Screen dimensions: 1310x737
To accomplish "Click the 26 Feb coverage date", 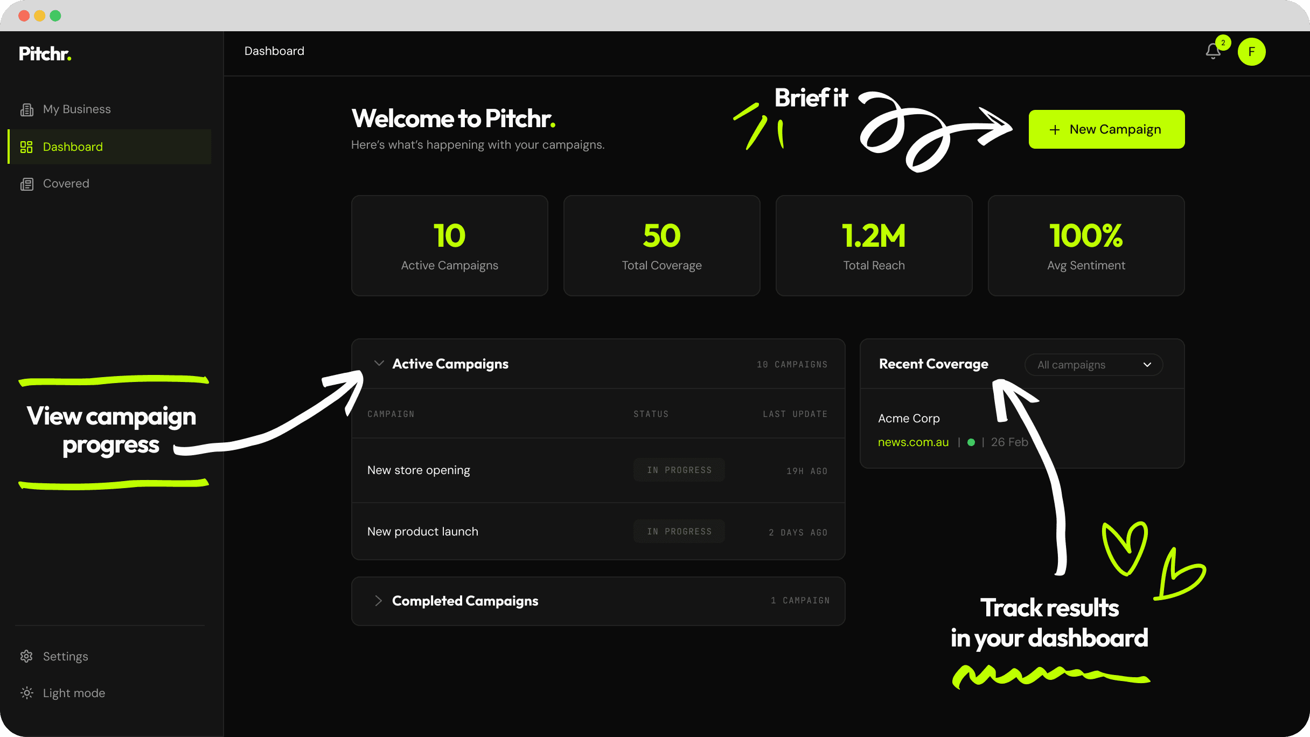I will (1009, 442).
